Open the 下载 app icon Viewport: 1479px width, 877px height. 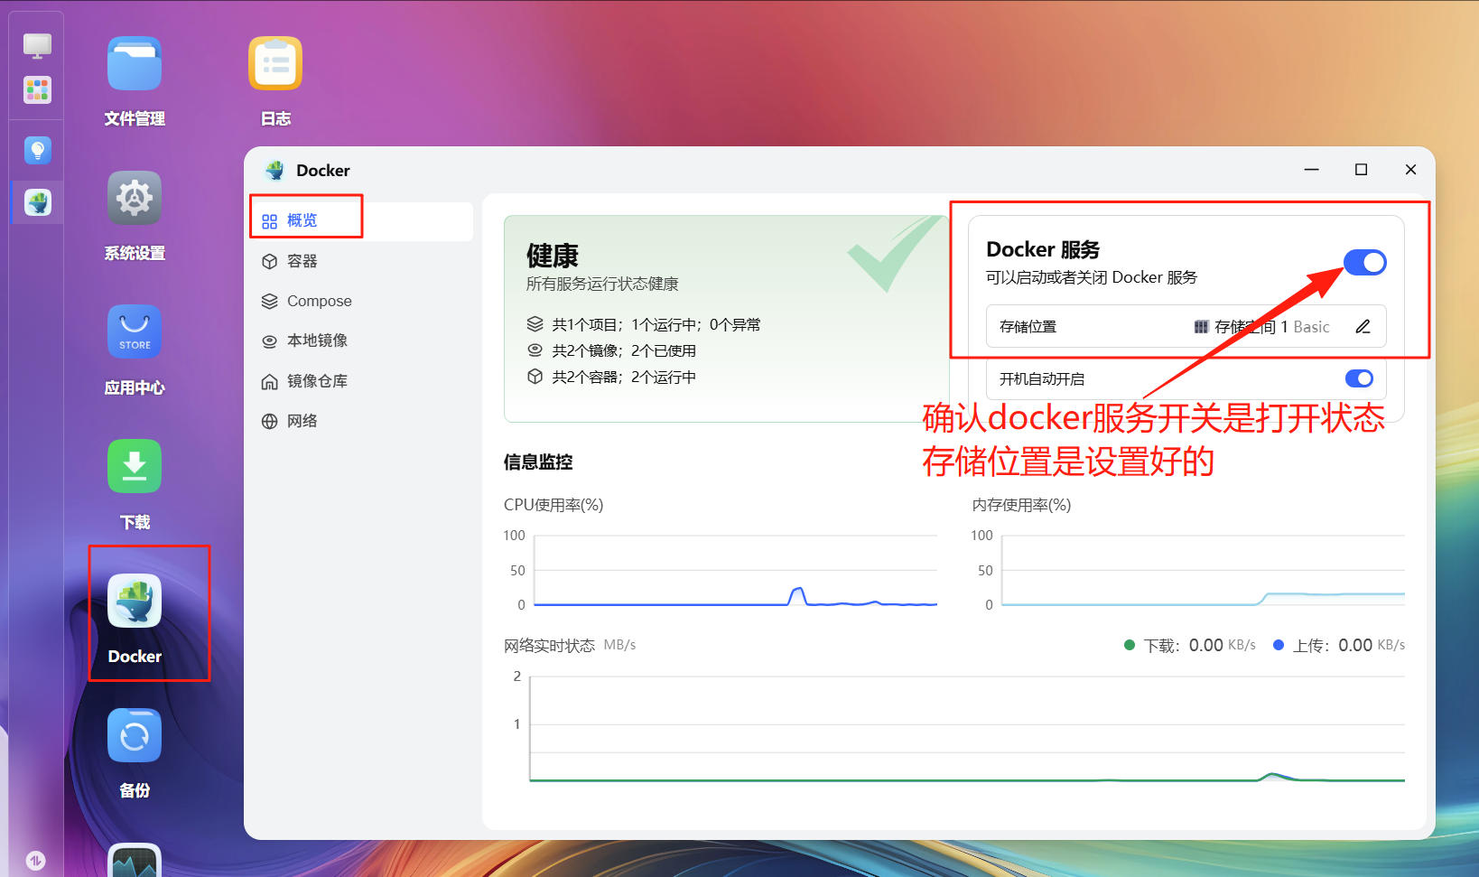click(135, 466)
